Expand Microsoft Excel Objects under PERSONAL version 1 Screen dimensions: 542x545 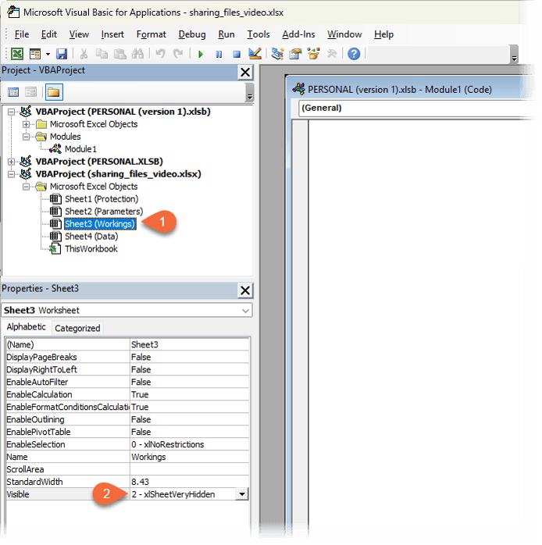[x=26, y=124]
